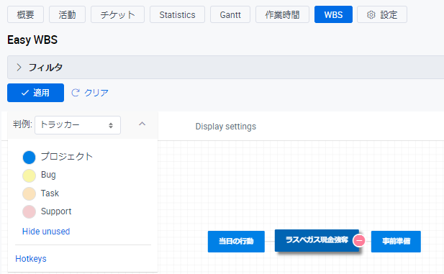Open Display settings

pos(226,127)
